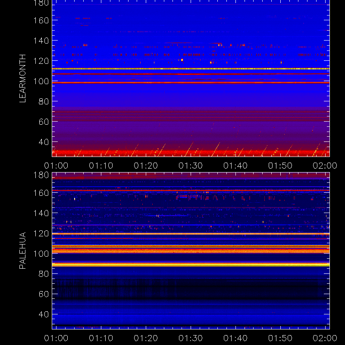Select the 80 tick label on the LEARMONTH plot
The width and height of the screenshot is (345, 345).
point(44,102)
